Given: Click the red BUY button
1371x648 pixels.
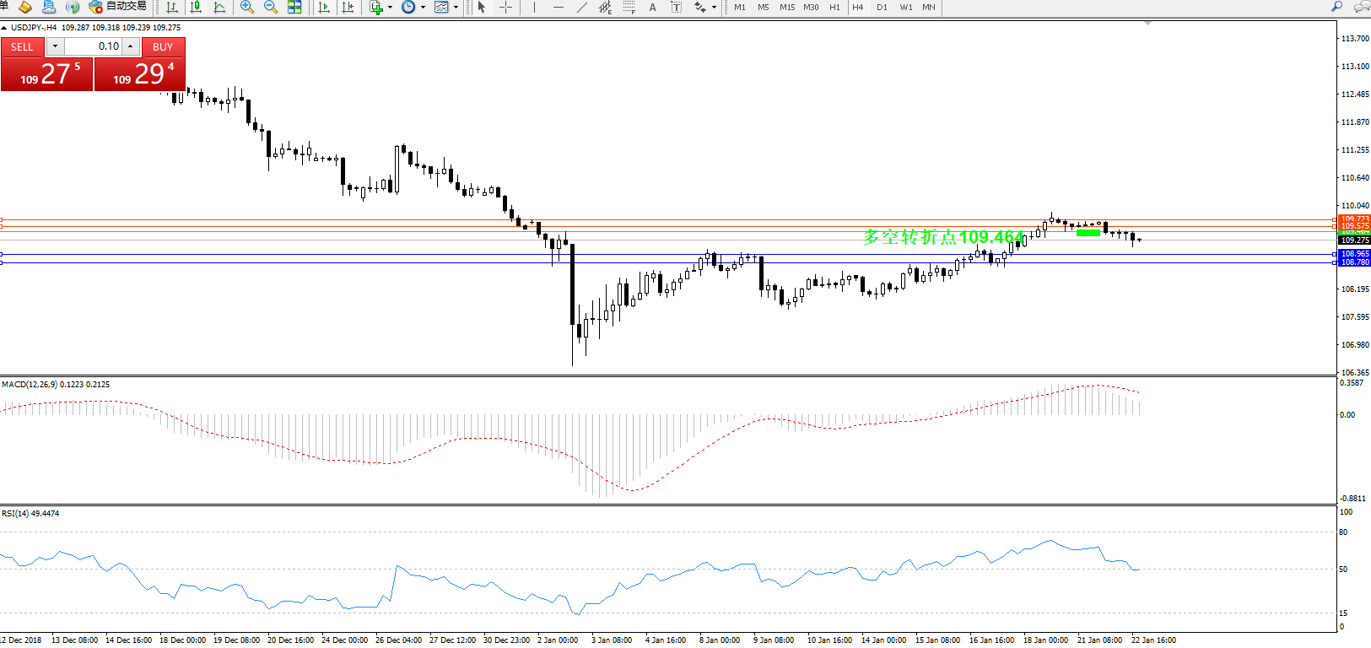Looking at the screenshot, I should (163, 47).
